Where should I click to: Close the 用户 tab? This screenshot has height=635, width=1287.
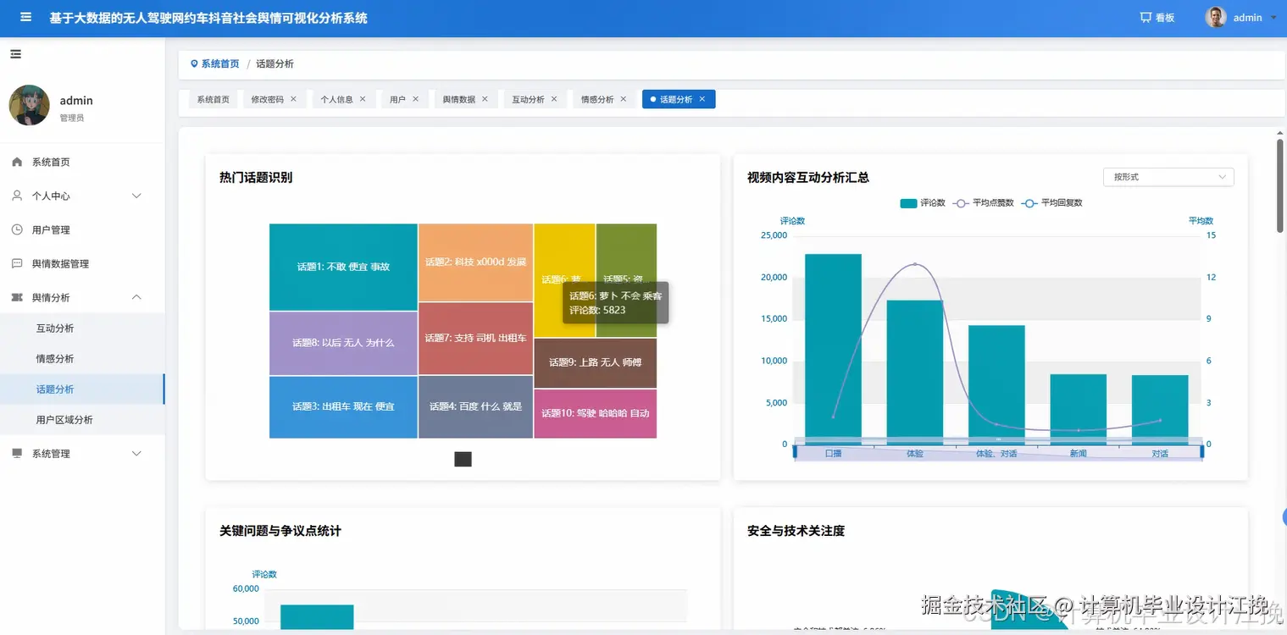415,99
